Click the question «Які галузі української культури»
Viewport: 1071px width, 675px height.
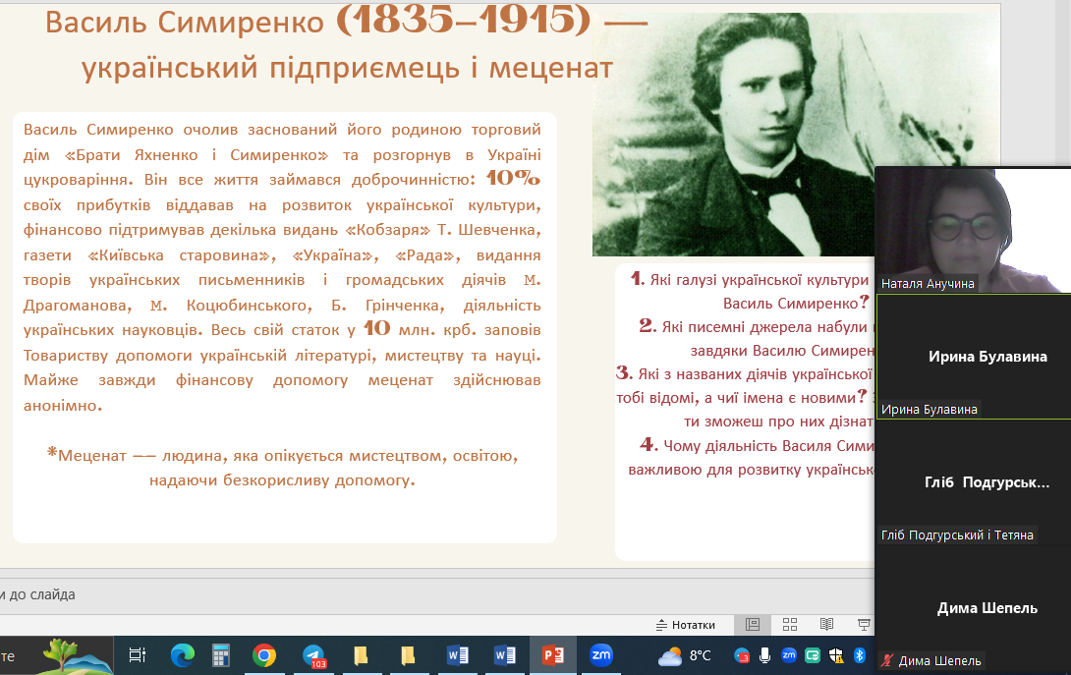pyautogui.click(x=750, y=291)
